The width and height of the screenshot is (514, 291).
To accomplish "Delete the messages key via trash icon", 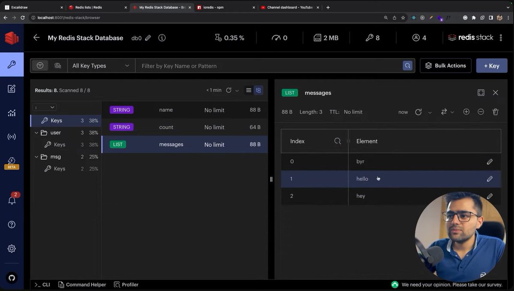I will coord(495,112).
